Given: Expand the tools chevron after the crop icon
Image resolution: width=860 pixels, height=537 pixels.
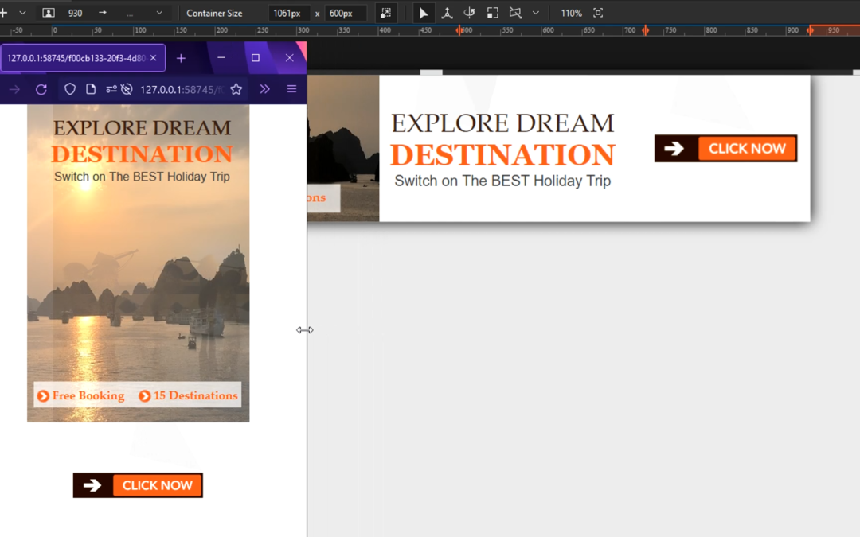Looking at the screenshot, I should click(x=535, y=12).
